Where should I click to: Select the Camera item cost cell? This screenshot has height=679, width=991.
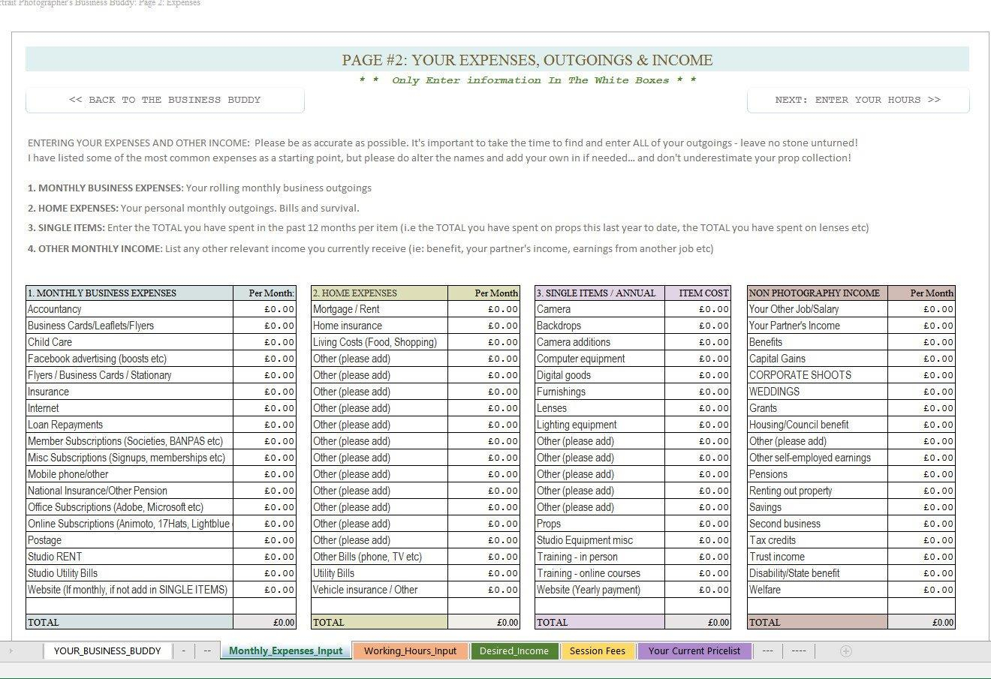tap(697, 309)
